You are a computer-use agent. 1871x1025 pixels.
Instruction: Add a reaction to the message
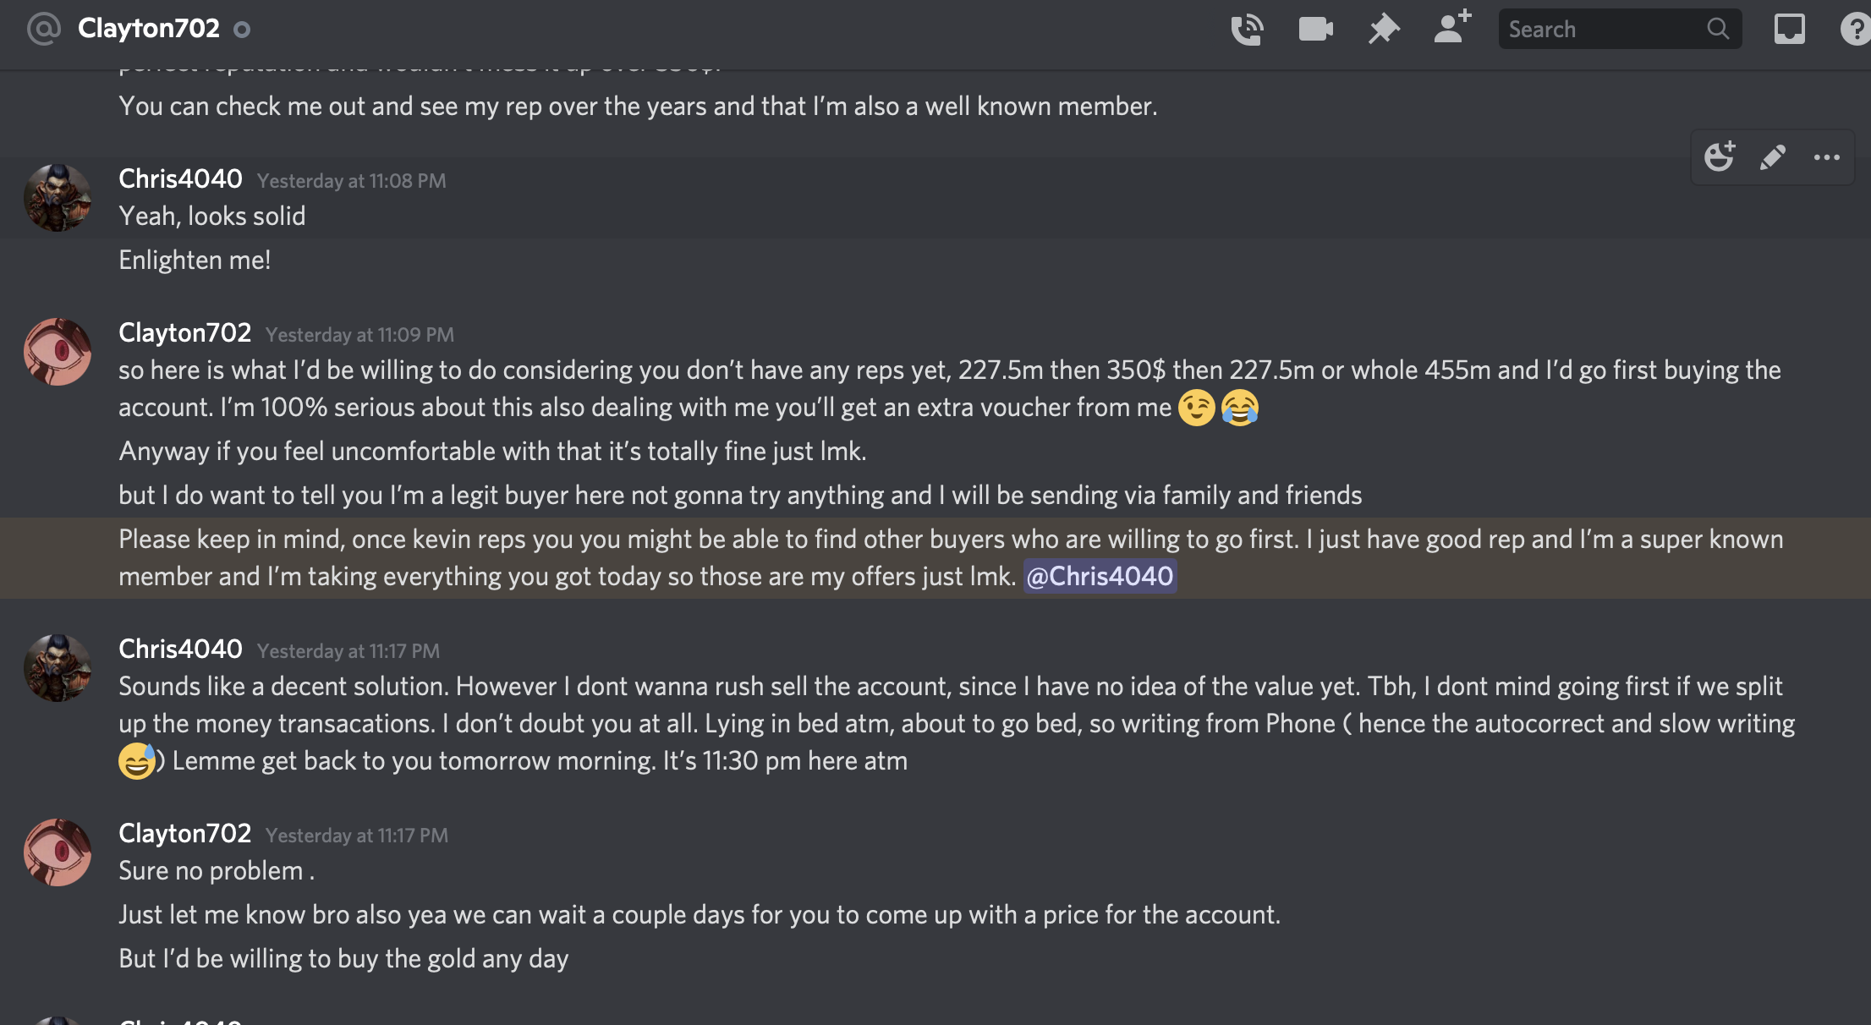(x=1720, y=157)
